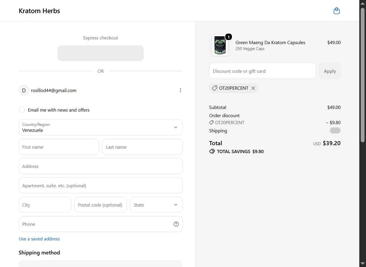
Task: Click the Discount code or gift card field
Action: tap(262, 71)
